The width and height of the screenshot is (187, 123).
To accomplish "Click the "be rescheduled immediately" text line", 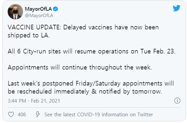I will (x=85, y=92).
